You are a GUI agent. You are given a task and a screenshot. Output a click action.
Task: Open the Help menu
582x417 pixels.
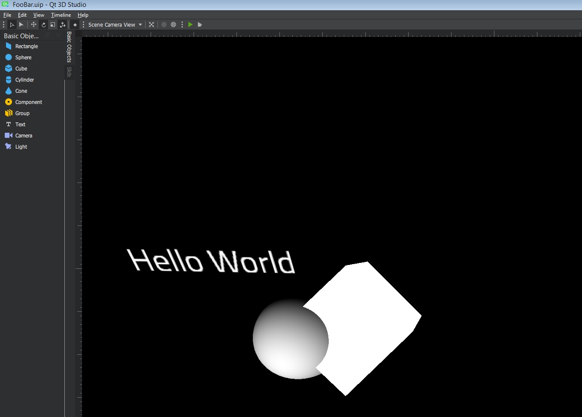point(83,15)
